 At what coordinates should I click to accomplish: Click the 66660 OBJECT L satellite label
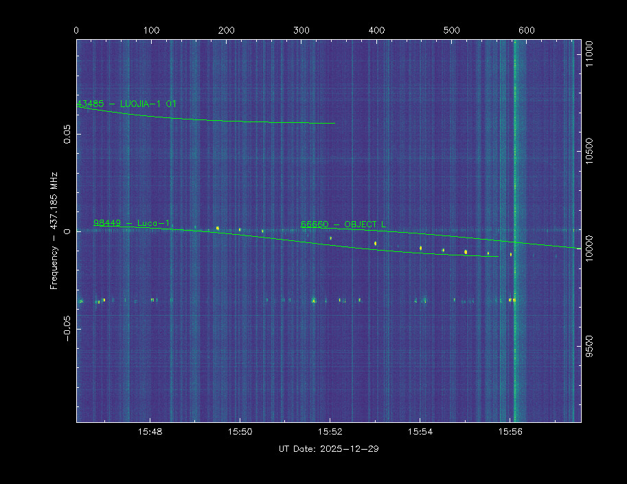click(x=343, y=224)
